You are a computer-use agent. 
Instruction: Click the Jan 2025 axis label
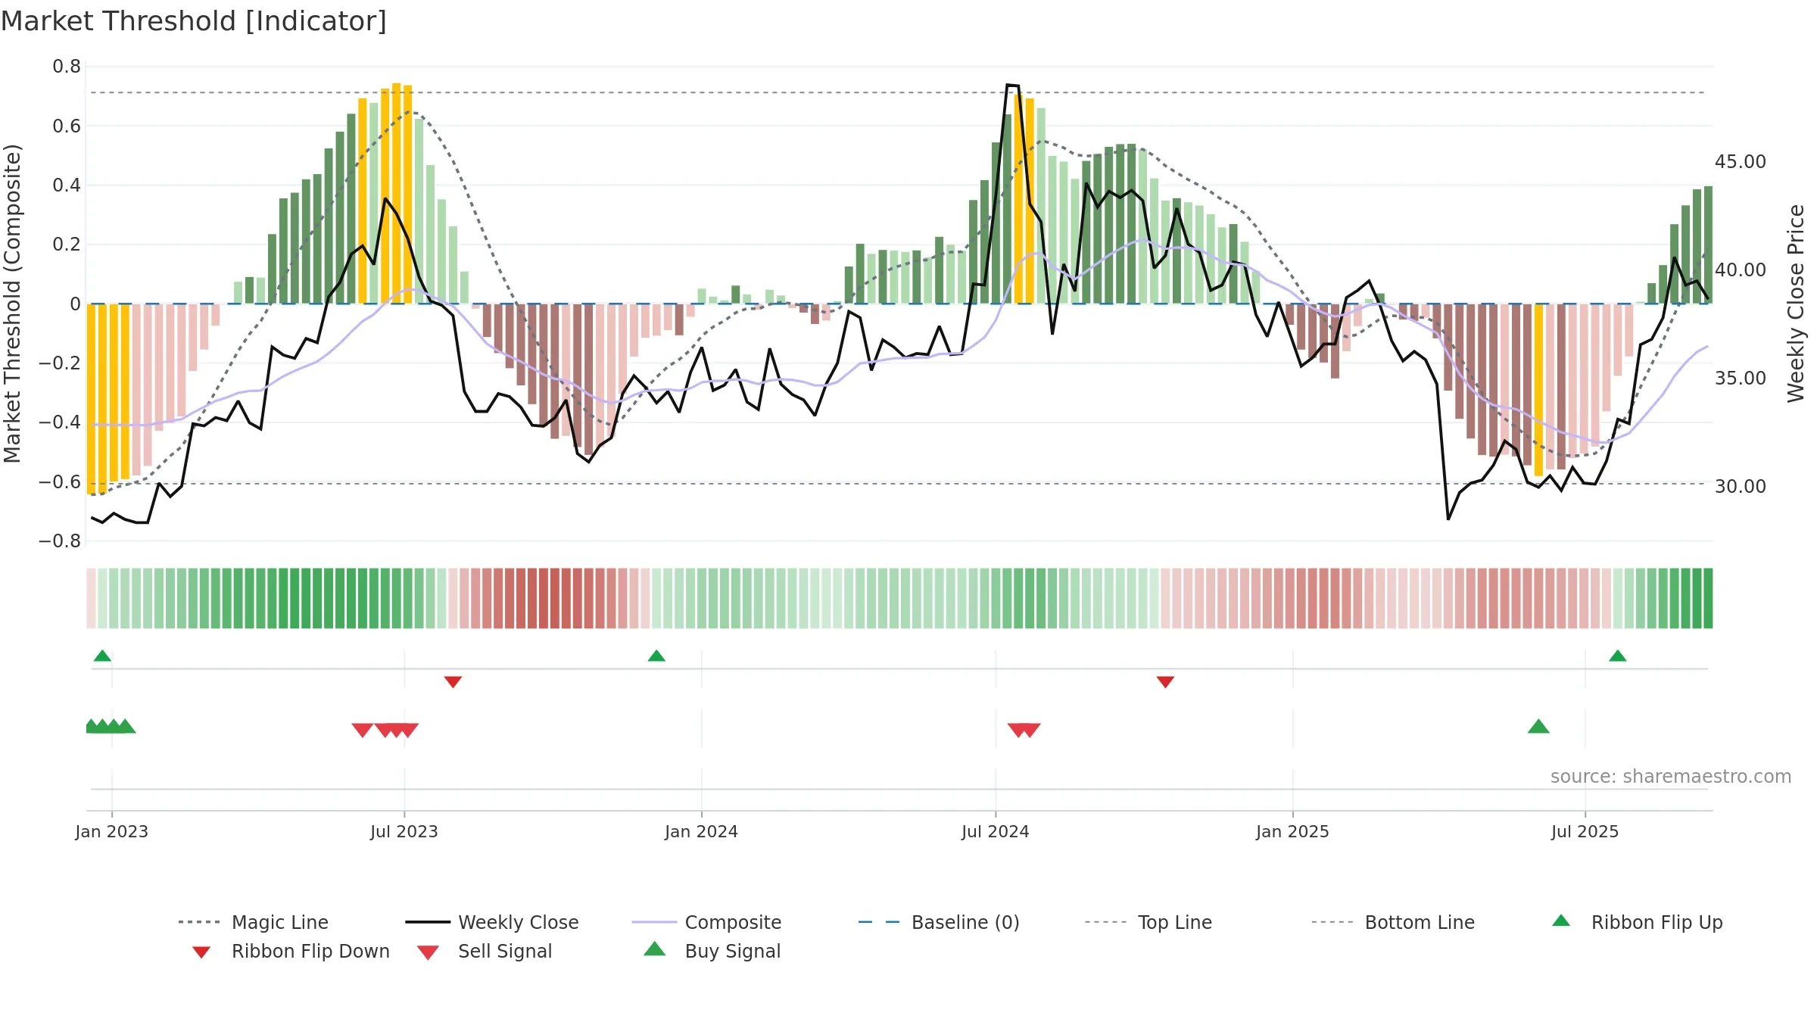(x=1292, y=832)
